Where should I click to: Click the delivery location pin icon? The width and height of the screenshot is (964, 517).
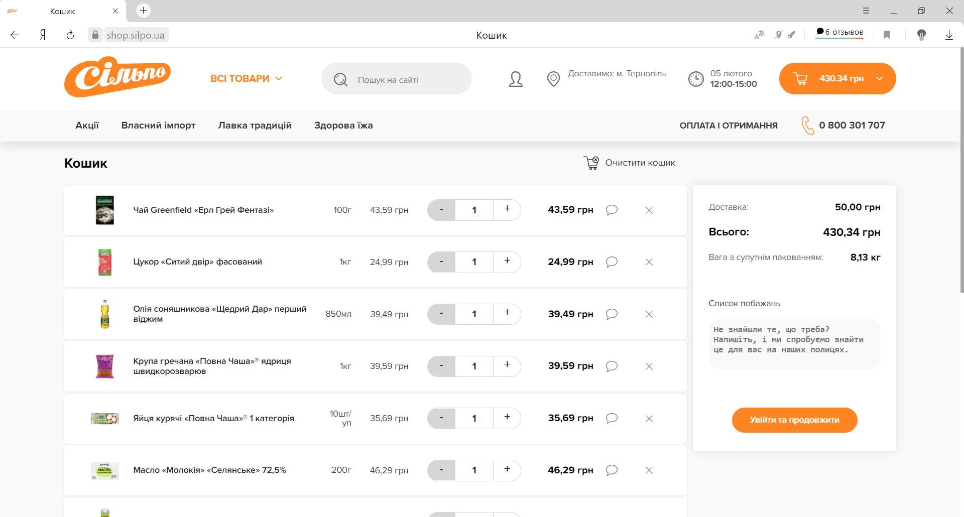pos(553,79)
